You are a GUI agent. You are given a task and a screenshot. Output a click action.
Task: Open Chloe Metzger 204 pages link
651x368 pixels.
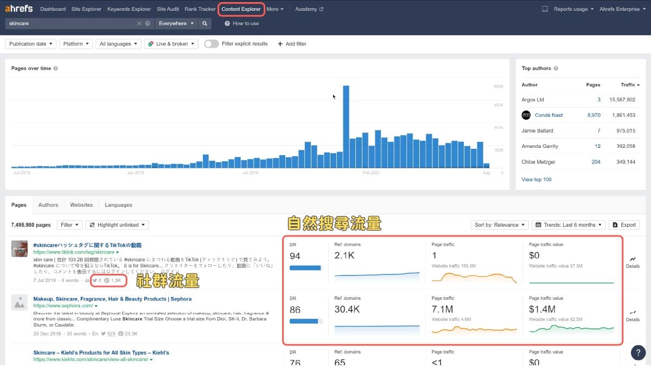click(x=596, y=162)
